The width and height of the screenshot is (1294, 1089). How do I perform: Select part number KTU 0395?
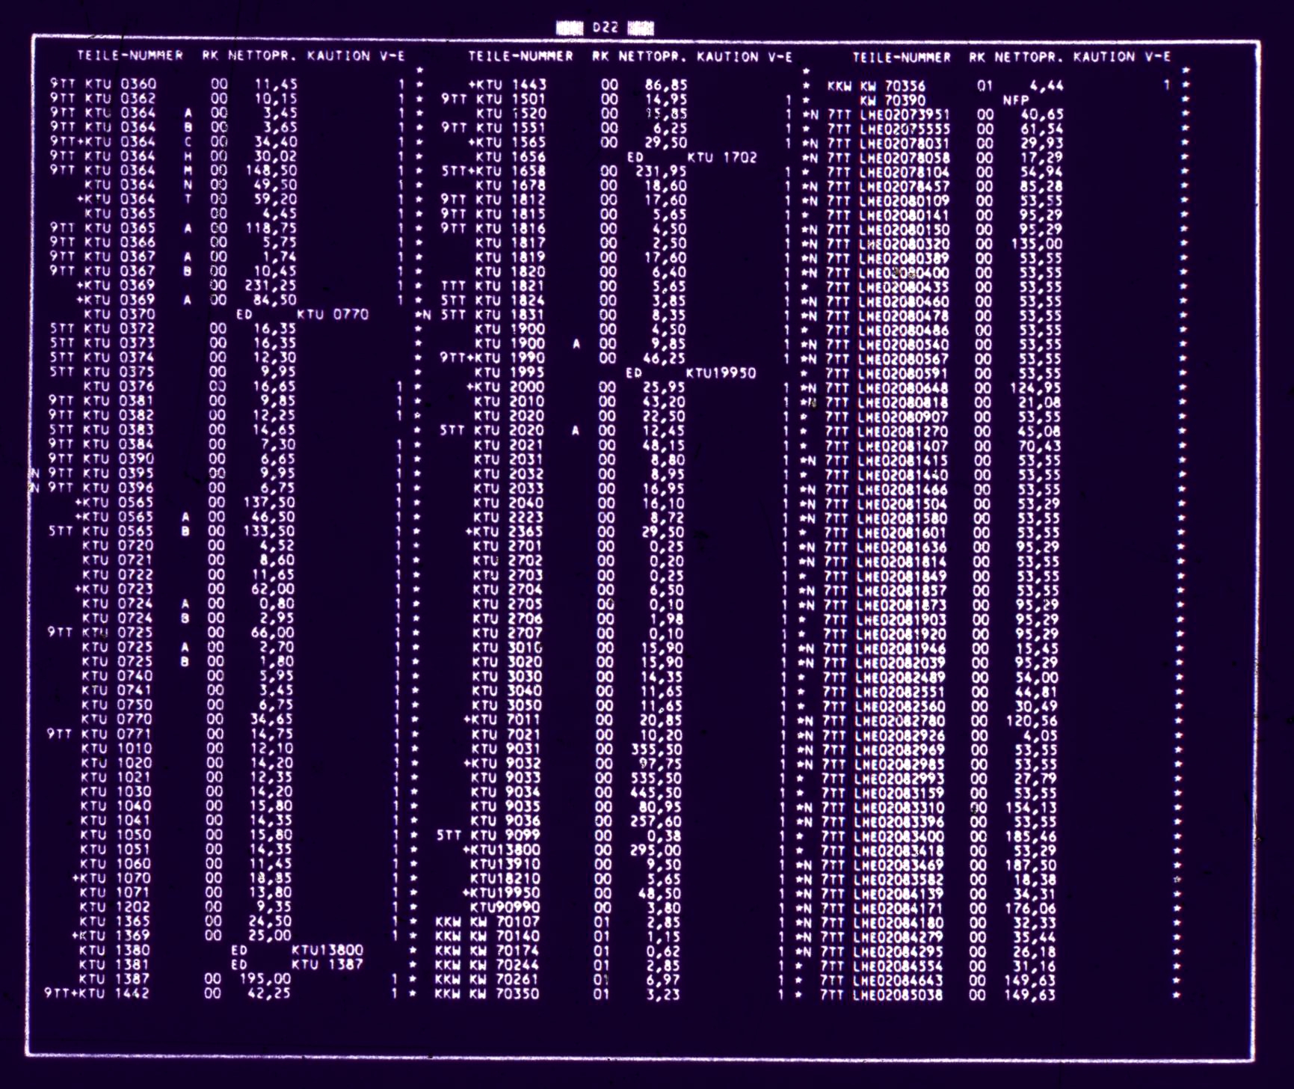point(118,473)
